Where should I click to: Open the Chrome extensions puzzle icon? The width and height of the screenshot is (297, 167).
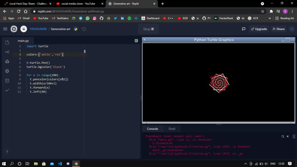pos(271,11)
